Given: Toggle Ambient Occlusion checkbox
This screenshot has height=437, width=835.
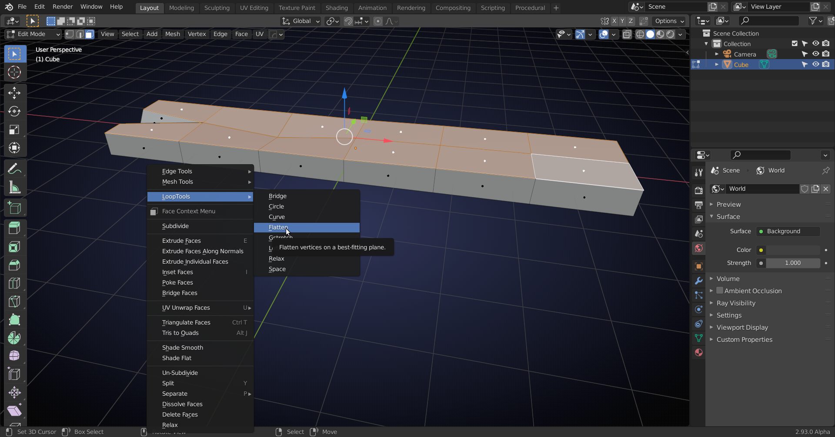Looking at the screenshot, I should tap(720, 291).
